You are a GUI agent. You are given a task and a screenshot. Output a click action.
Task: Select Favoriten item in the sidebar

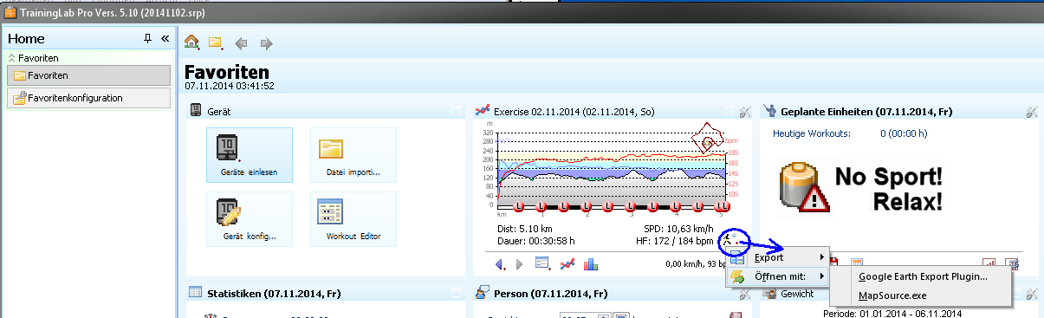[x=88, y=75]
